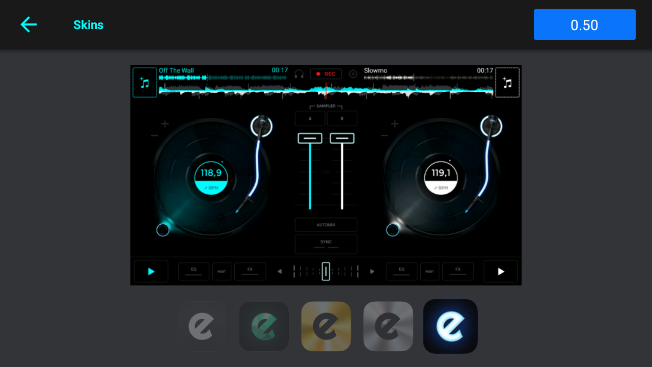Enable AUTOMIX mode
The image size is (652, 367).
(326, 224)
